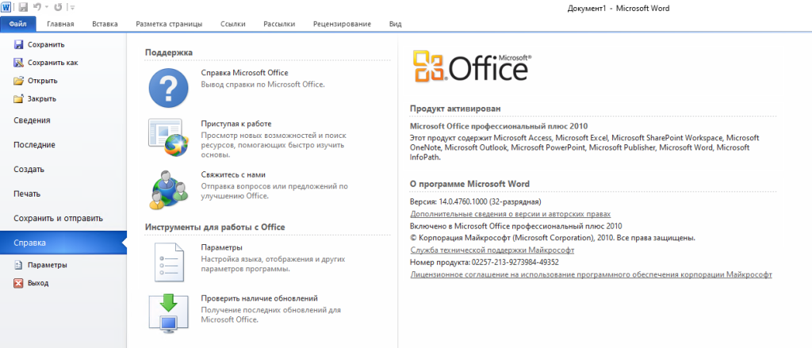Switch to the Вставка ribbon tab
The width and height of the screenshot is (812, 348).
(105, 24)
